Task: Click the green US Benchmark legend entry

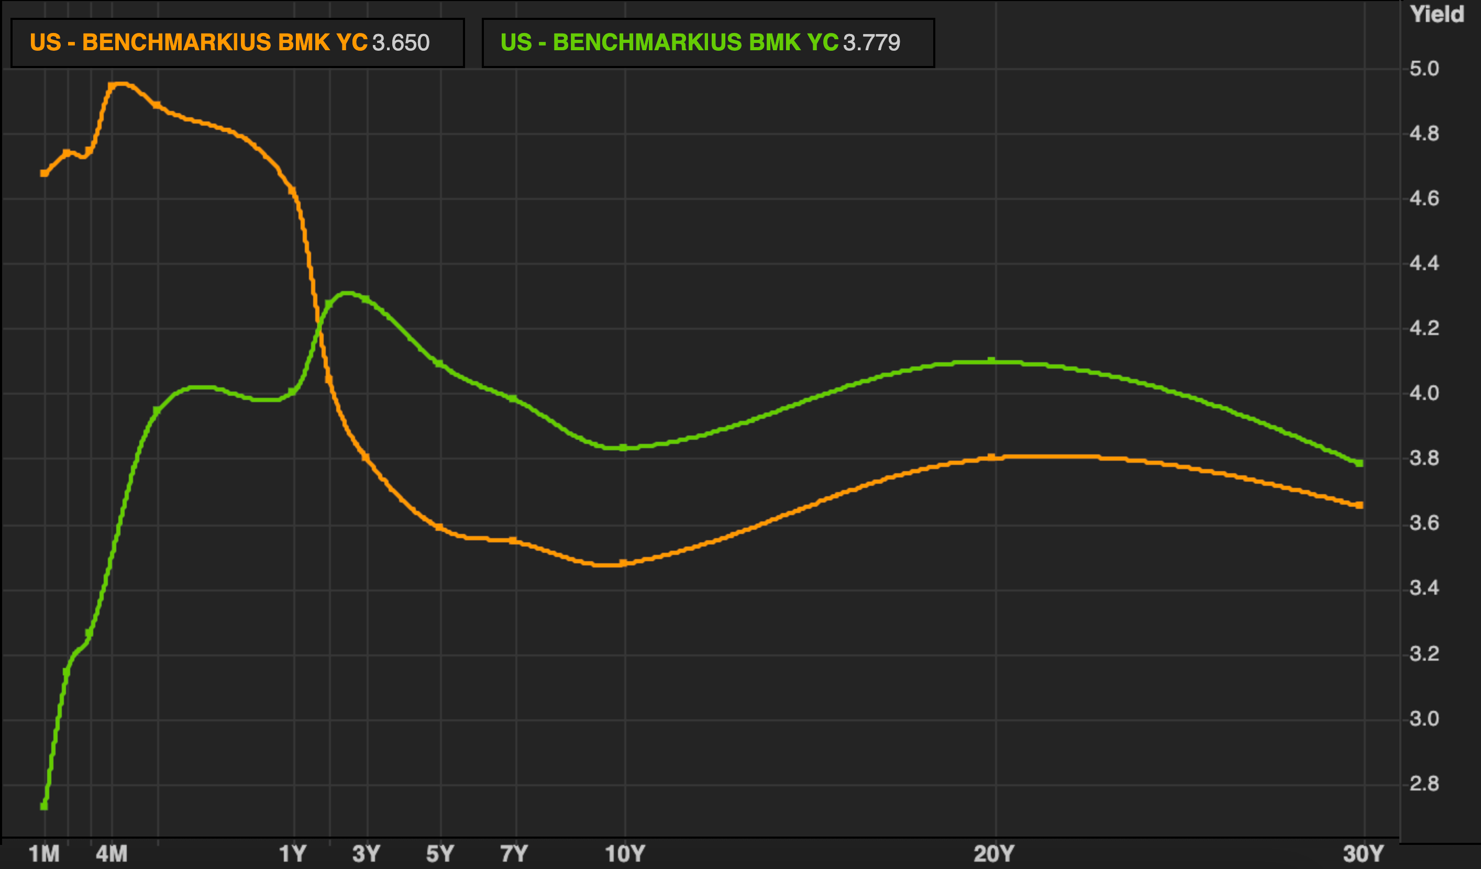Action: click(x=669, y=42)
